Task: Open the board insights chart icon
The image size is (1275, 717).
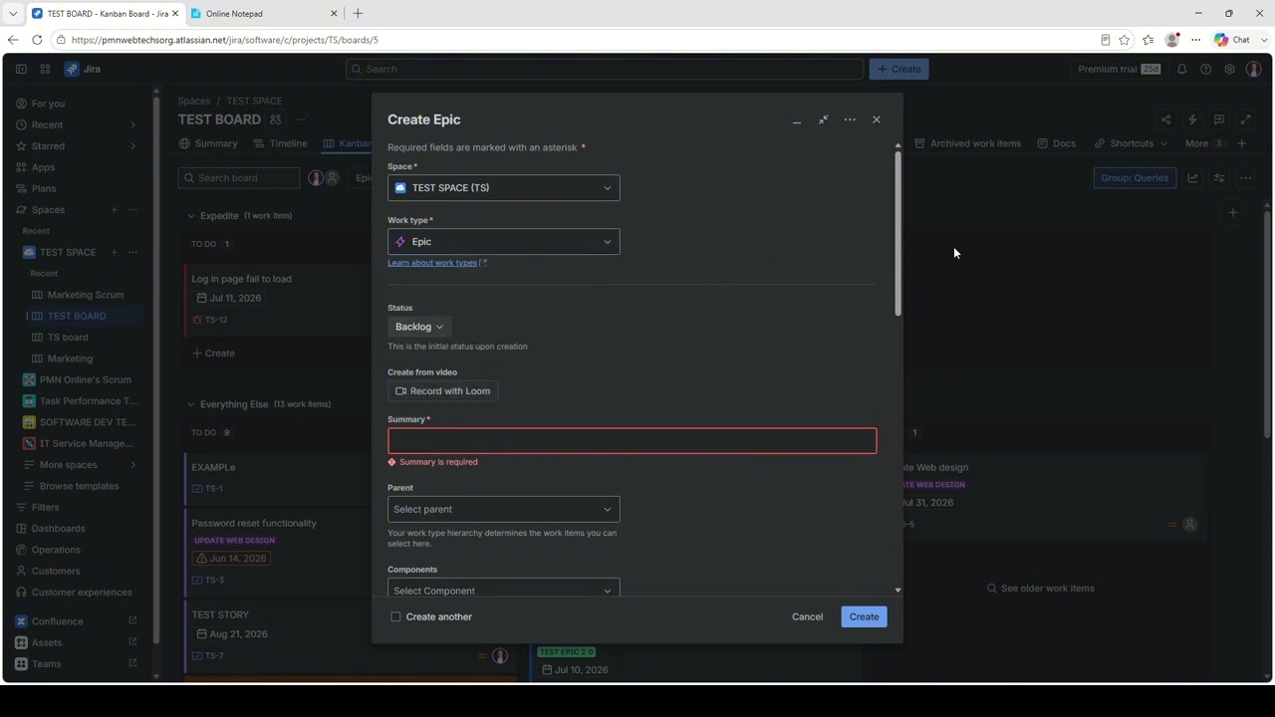Action: point(1192,178)
